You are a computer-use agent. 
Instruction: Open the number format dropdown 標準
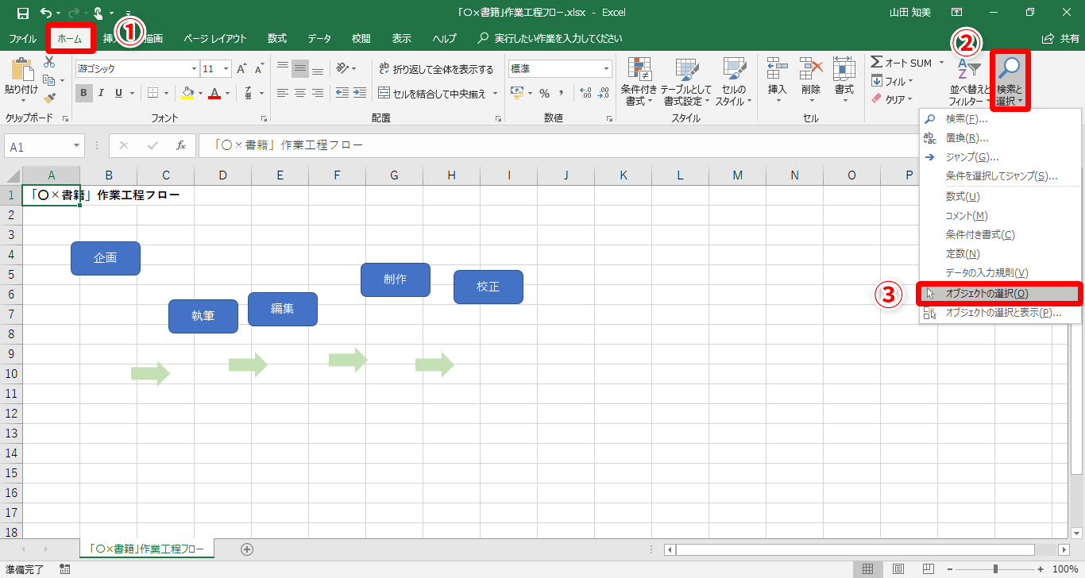(605, 69)
